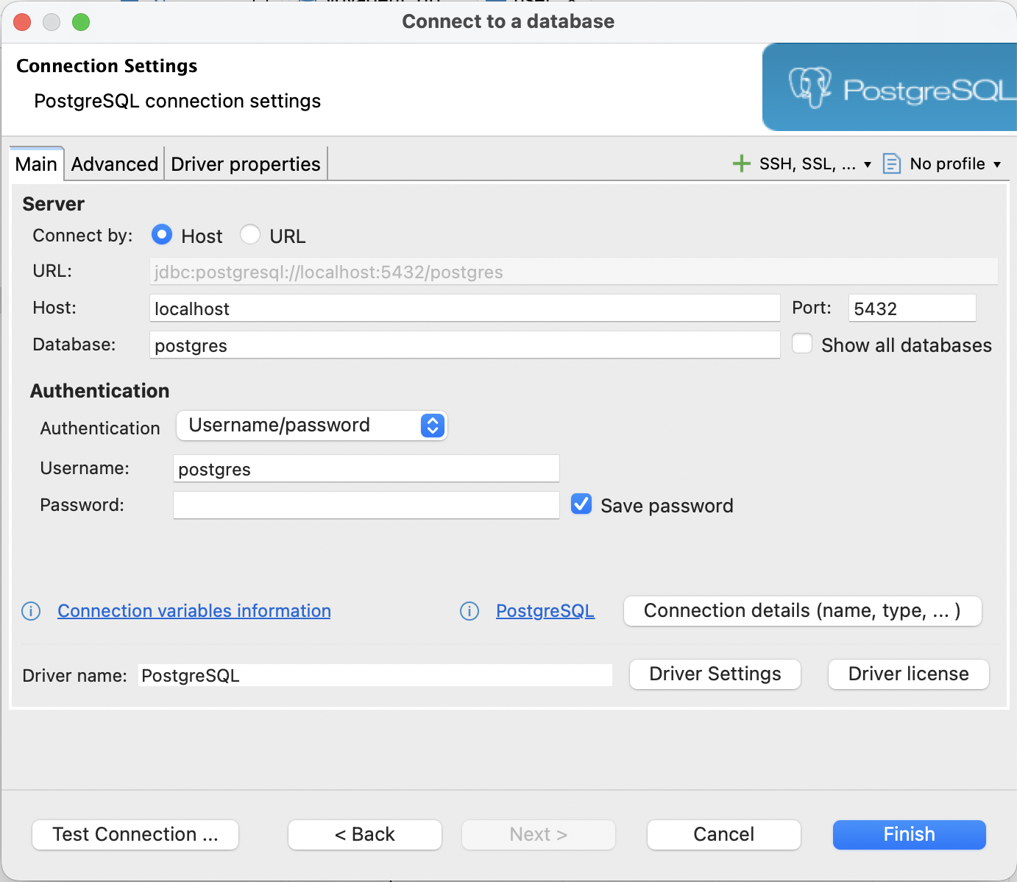Focus the Port number field
The height and width of the screenshot is (882, 1017).
pyautogui.click(x=911, y=308)
